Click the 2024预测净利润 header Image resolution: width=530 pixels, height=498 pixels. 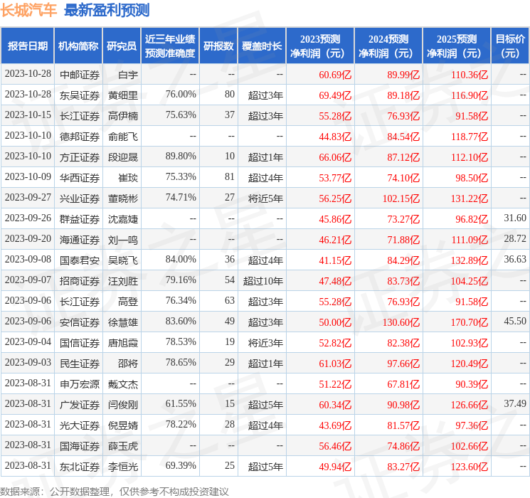point(388,46)
